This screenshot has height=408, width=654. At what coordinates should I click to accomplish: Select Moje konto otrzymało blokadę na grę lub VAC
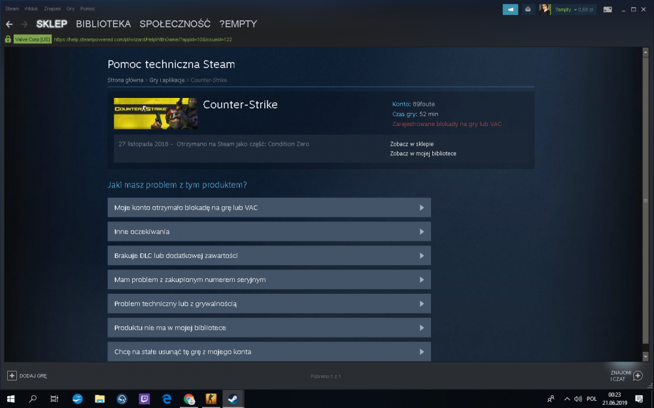tap(269, 208)
